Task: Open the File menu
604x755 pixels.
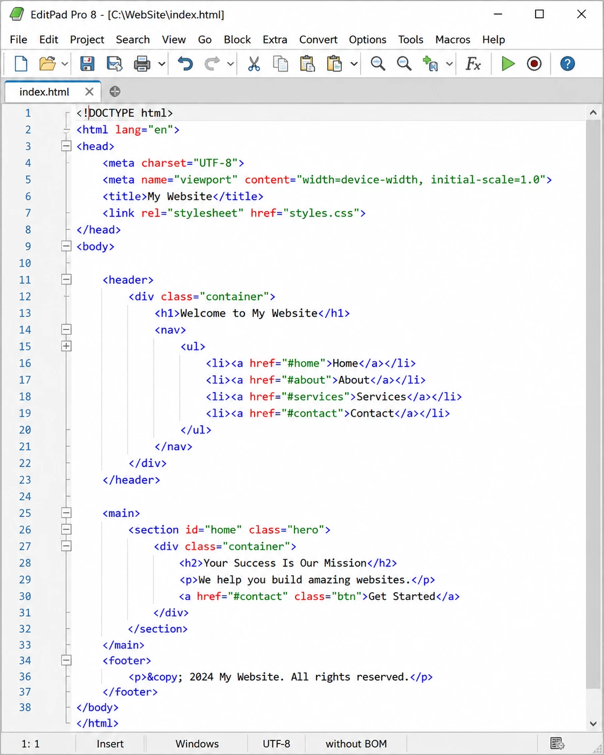Action: pos(18,40)
